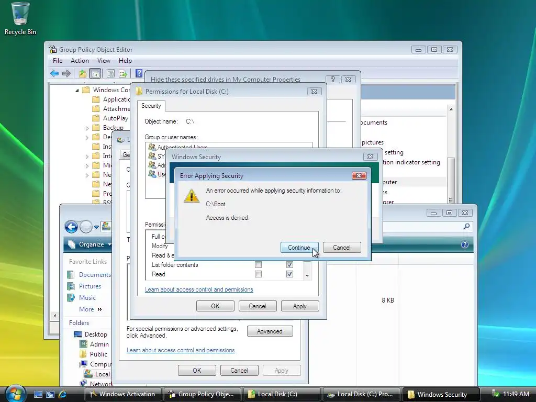Switch to Windows Security taskbar button
The width and height of the screenshot is (536, 402).
click(441, 394)
